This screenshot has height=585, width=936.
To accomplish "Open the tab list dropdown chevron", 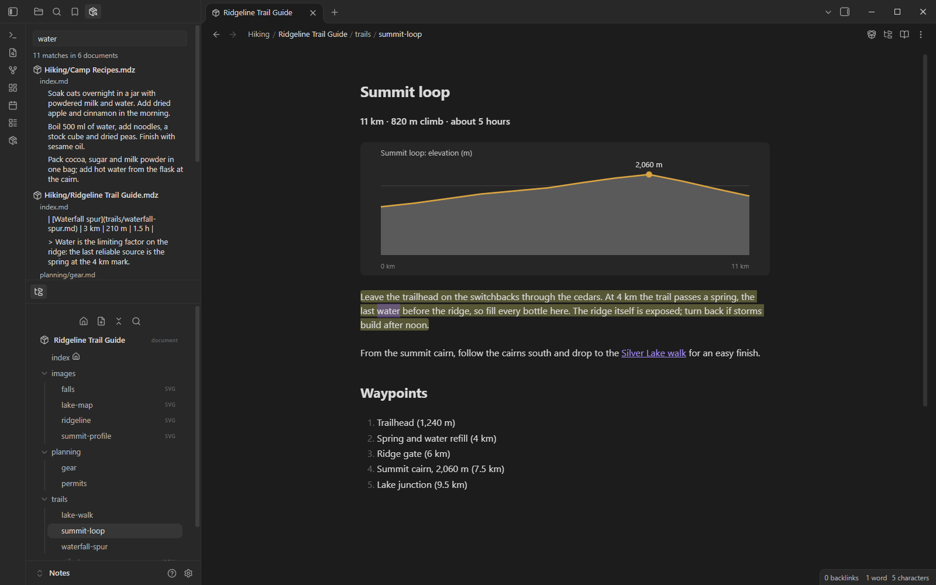I will coord(828,12).
